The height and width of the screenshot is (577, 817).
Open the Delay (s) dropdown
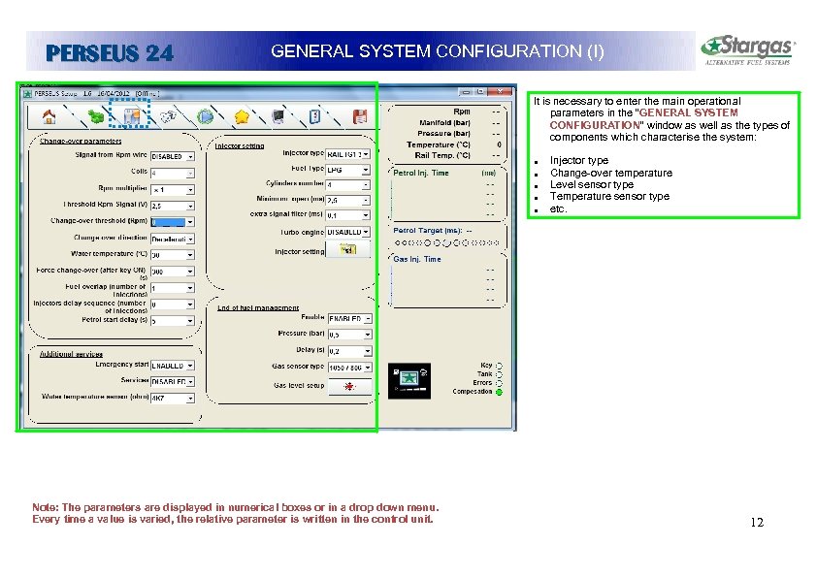[x=368, y=351]
